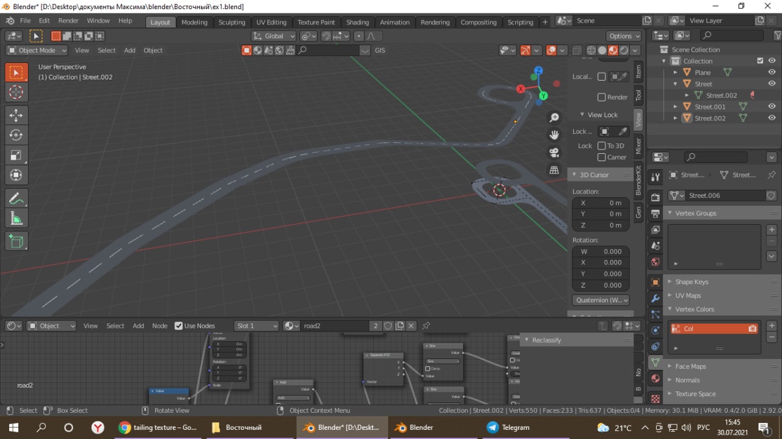
Task: Select the Select Box tool in left toolbar
Action: pyautogui.click(x=16, y=73)
